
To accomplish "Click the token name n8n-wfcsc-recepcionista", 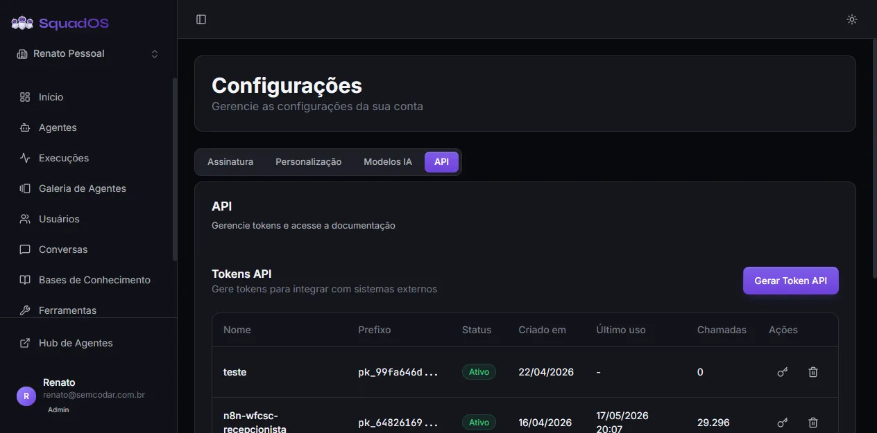I will (x=255, y=422).
